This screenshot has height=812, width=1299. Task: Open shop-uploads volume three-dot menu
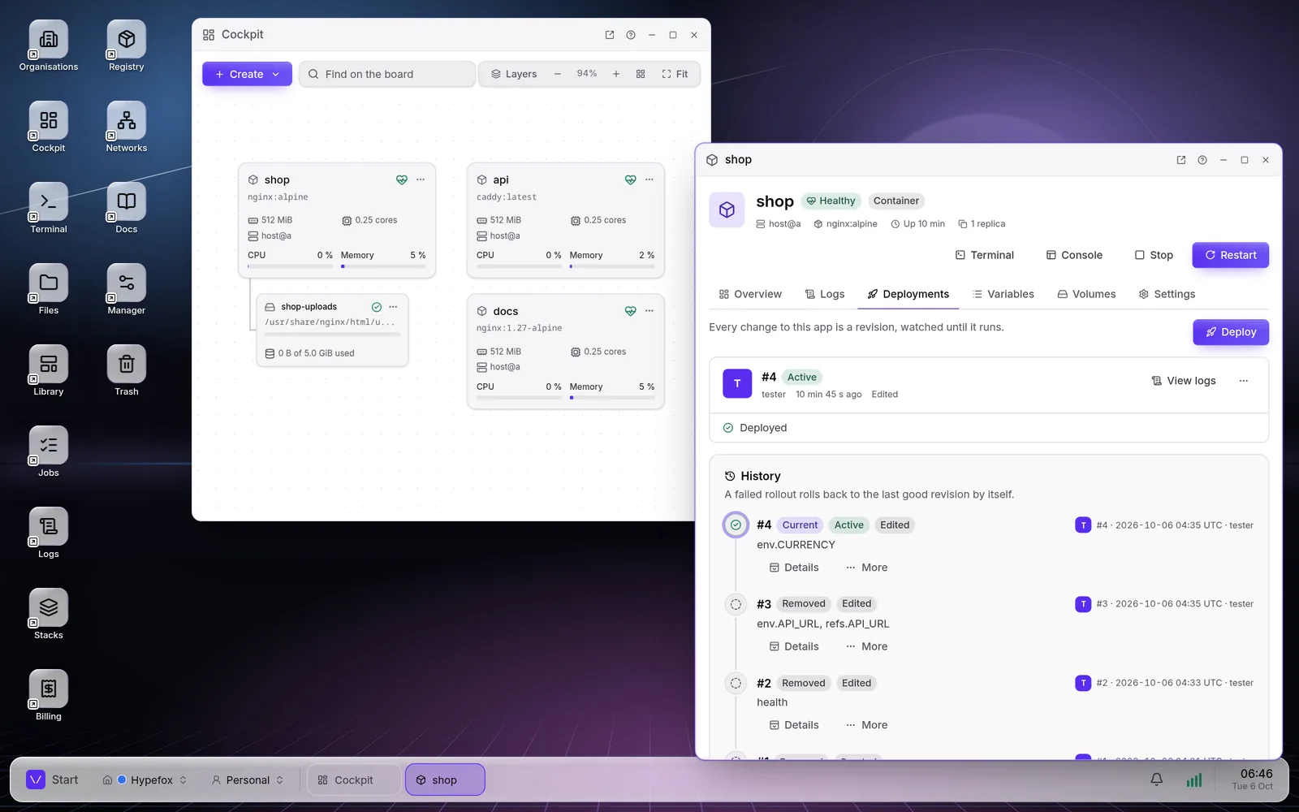393,307
